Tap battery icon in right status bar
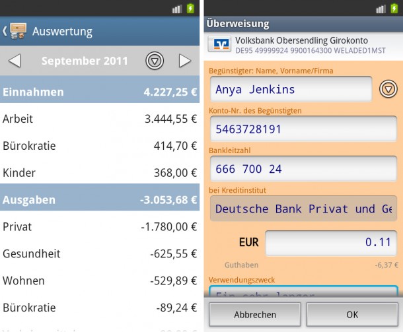Image resolution: width=403 pixels, height=332 pixels. 392,9
